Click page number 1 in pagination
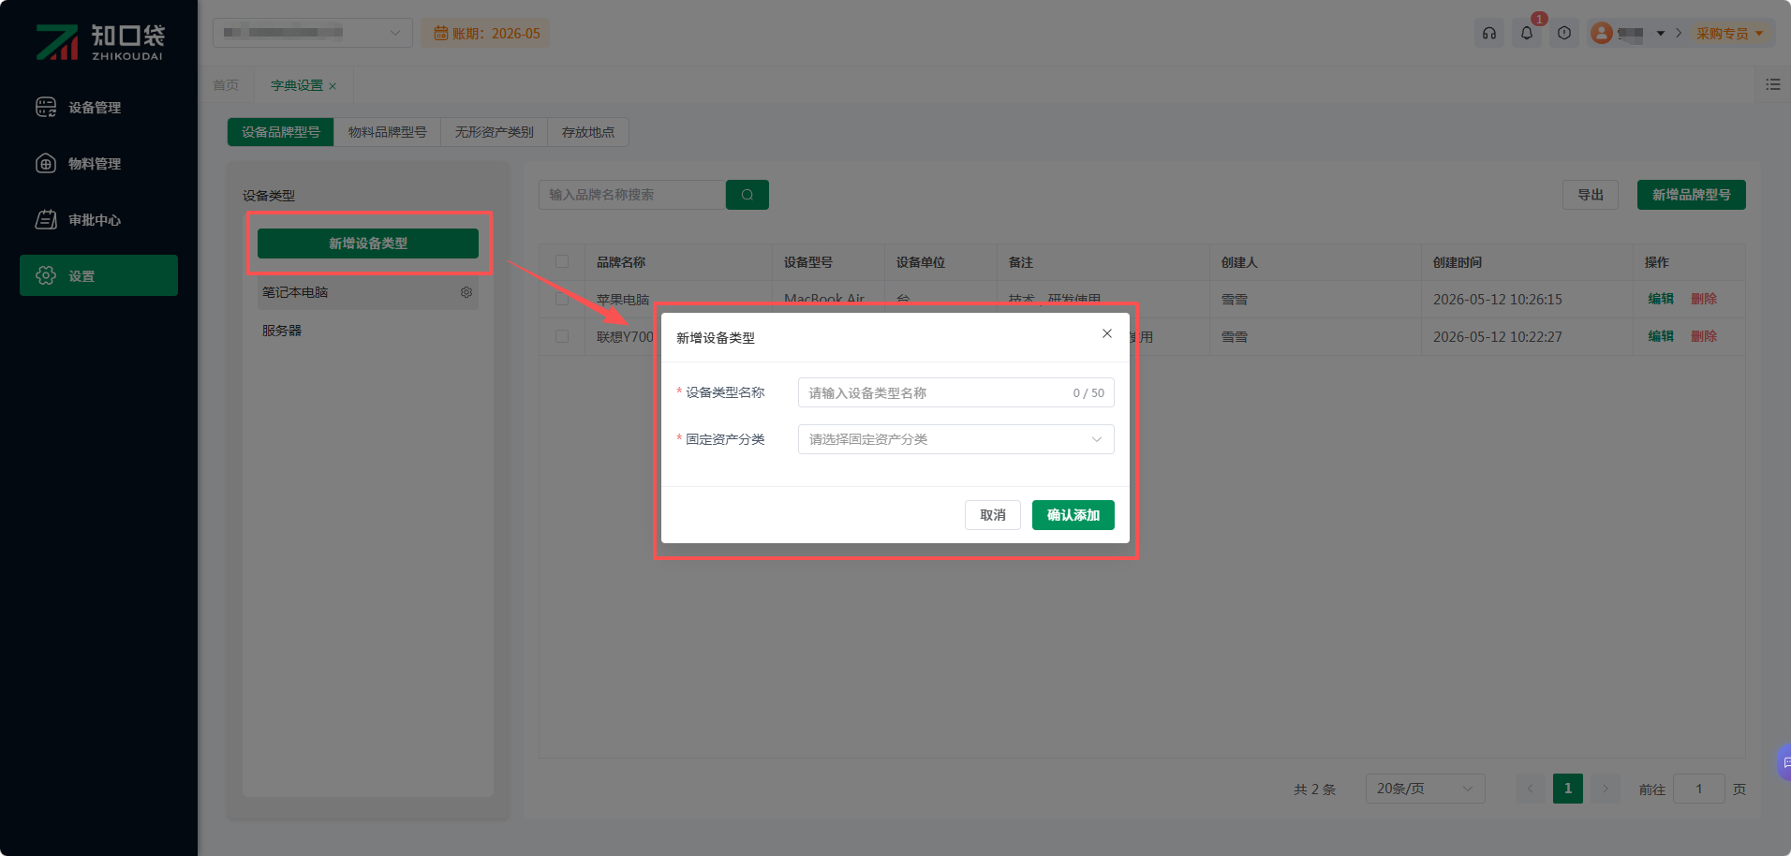Screen dimensions: 1791x856 tap(1568, 789)
